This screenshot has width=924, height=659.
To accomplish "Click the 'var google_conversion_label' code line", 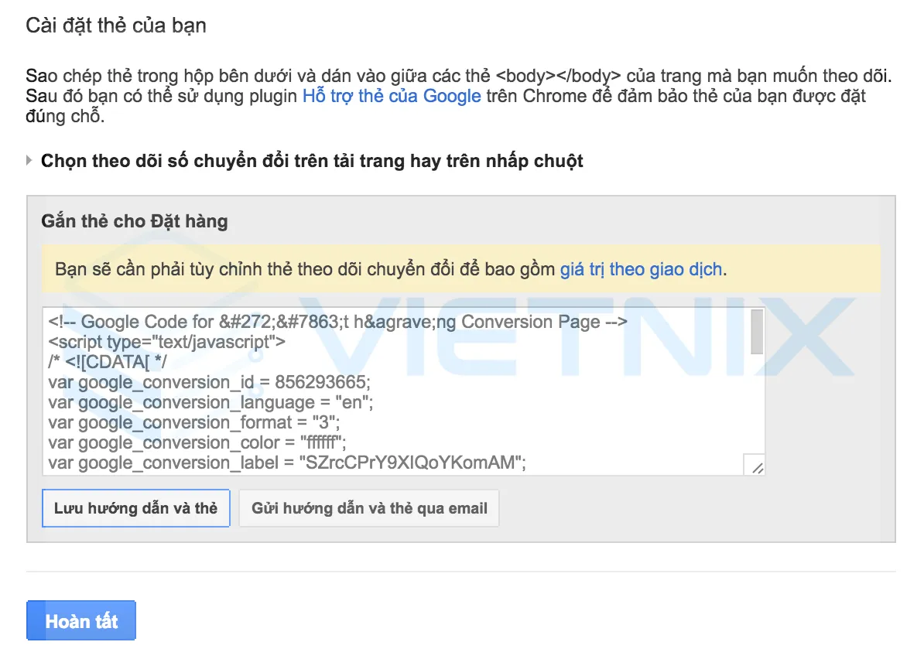I will (x=287, y=463).
